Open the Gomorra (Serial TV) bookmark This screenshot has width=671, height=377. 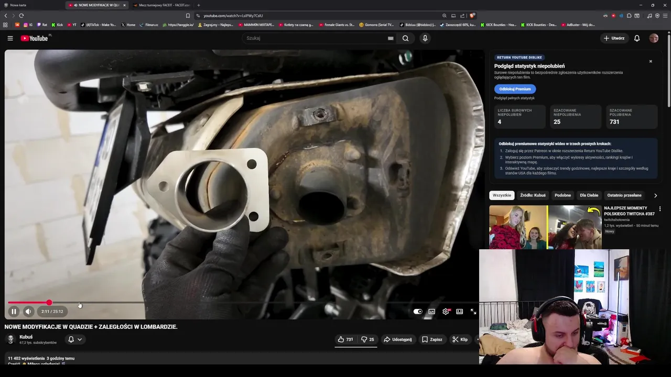point(376,25)
